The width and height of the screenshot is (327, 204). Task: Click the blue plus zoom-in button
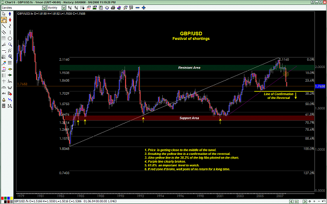[144, 8]
